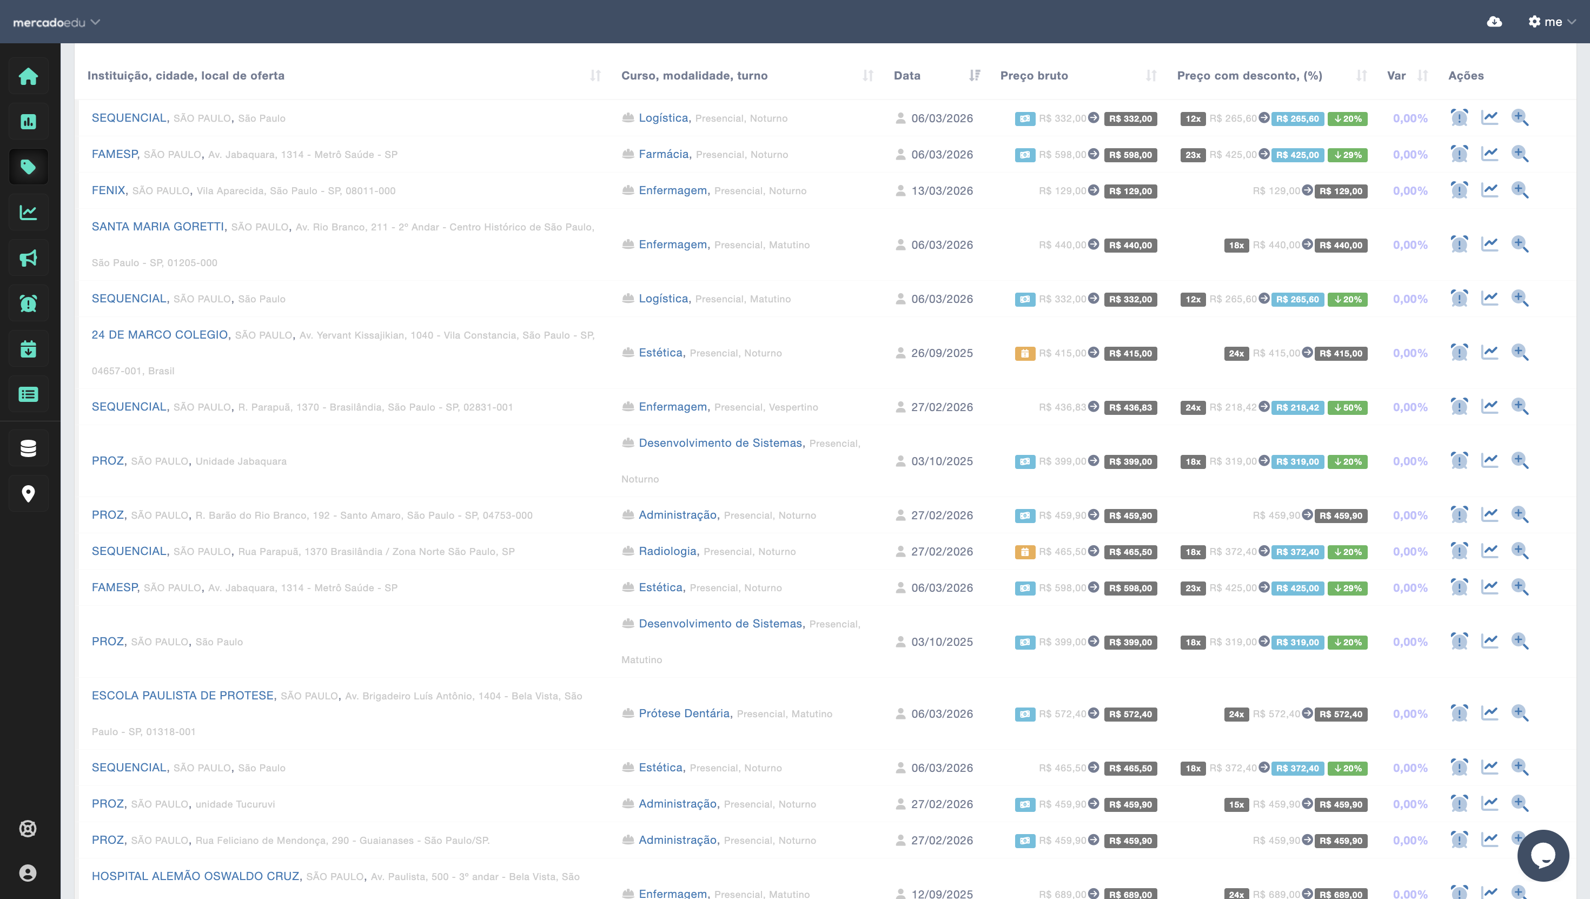Open the bar chart dashboard sidebar icon
This screenshot has width=1590, height=899.
click(x=28, y=122)
